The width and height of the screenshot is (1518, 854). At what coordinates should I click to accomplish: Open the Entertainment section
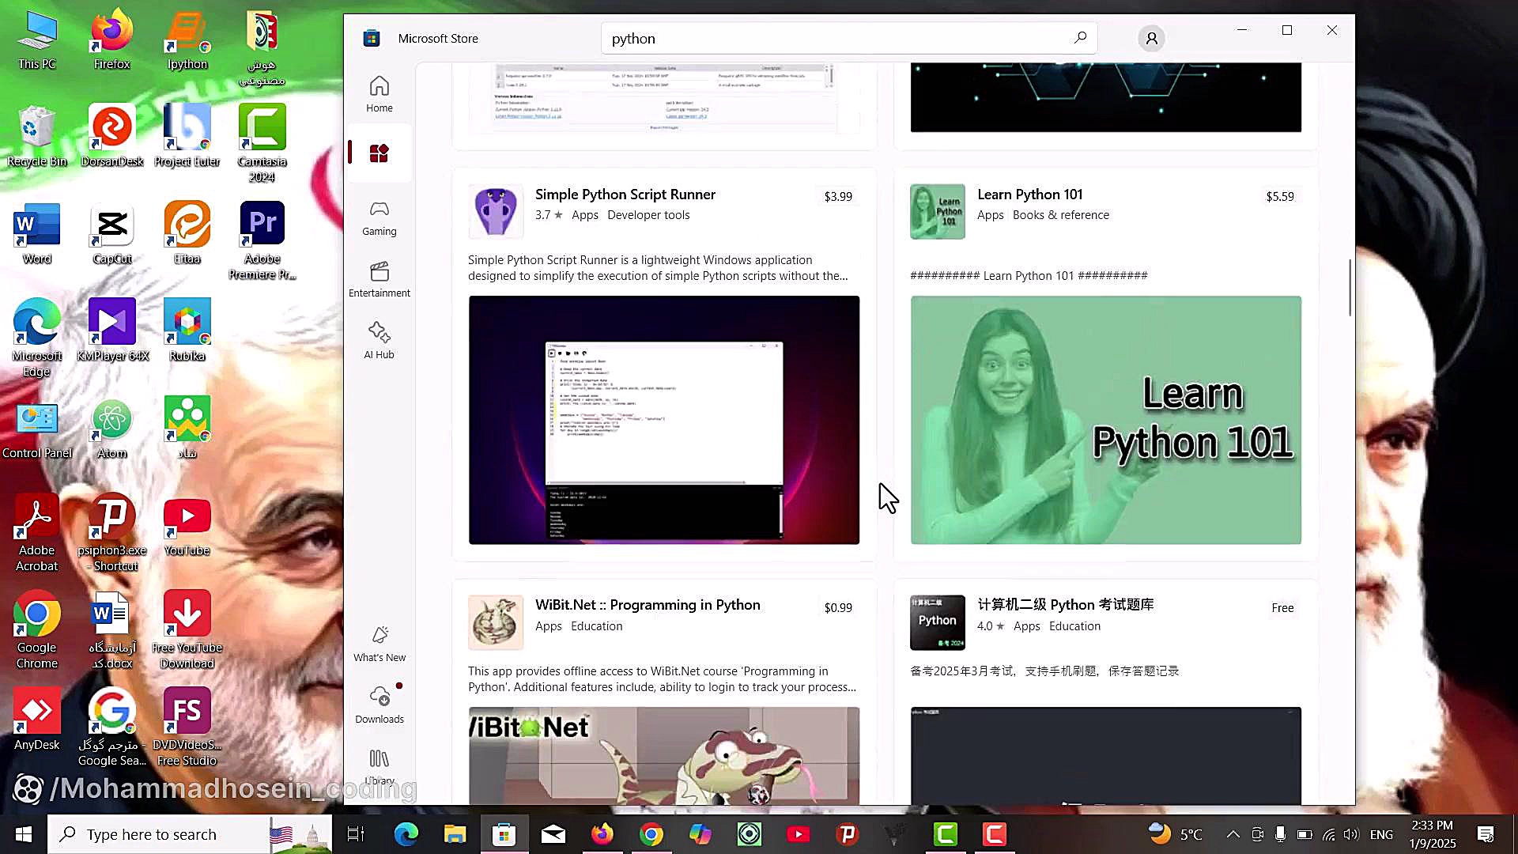pos(379,279)
